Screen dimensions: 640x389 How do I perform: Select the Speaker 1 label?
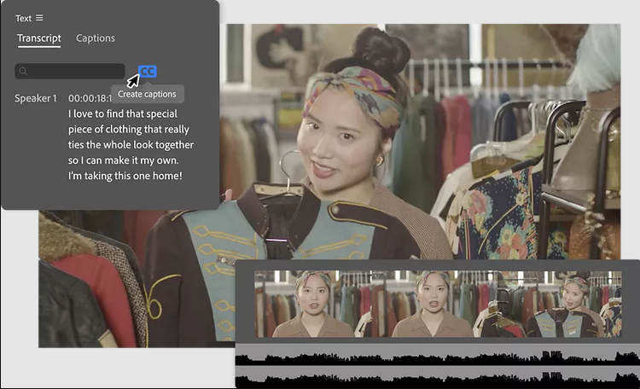[36, 99]
